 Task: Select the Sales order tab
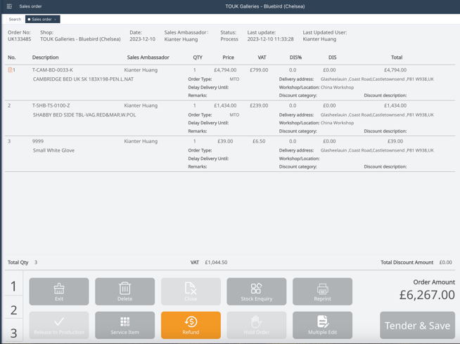point(41,20)
